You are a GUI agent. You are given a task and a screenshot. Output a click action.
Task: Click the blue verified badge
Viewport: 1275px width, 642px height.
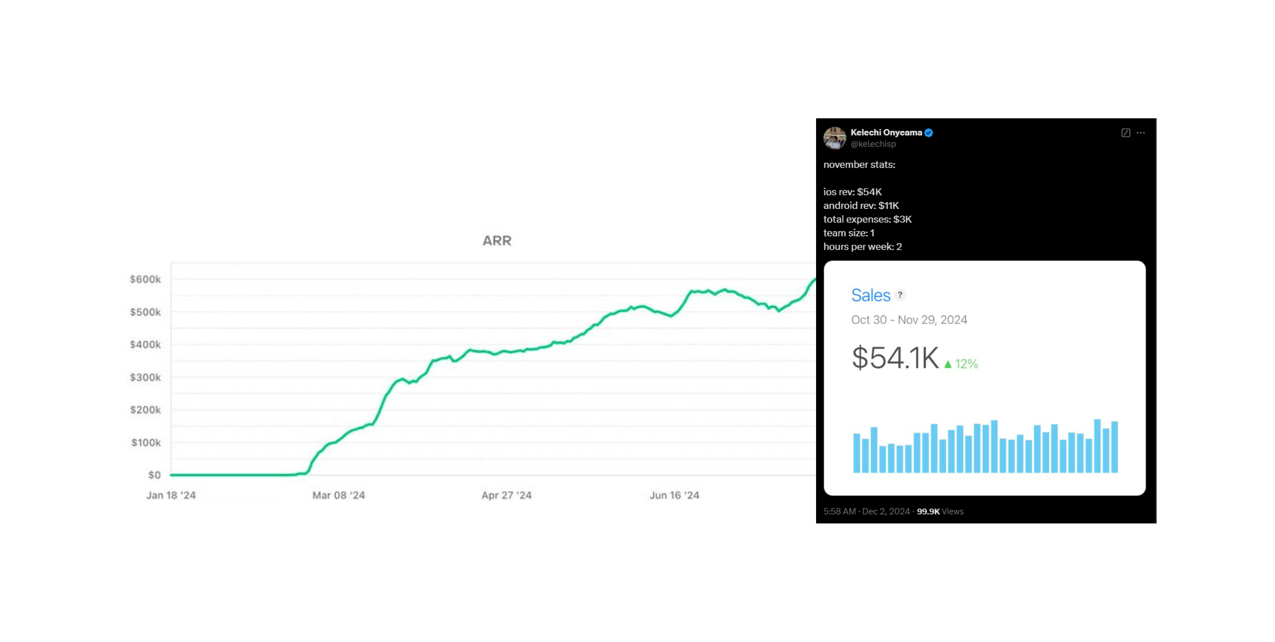pyautogui.click(x=928, y=133)
